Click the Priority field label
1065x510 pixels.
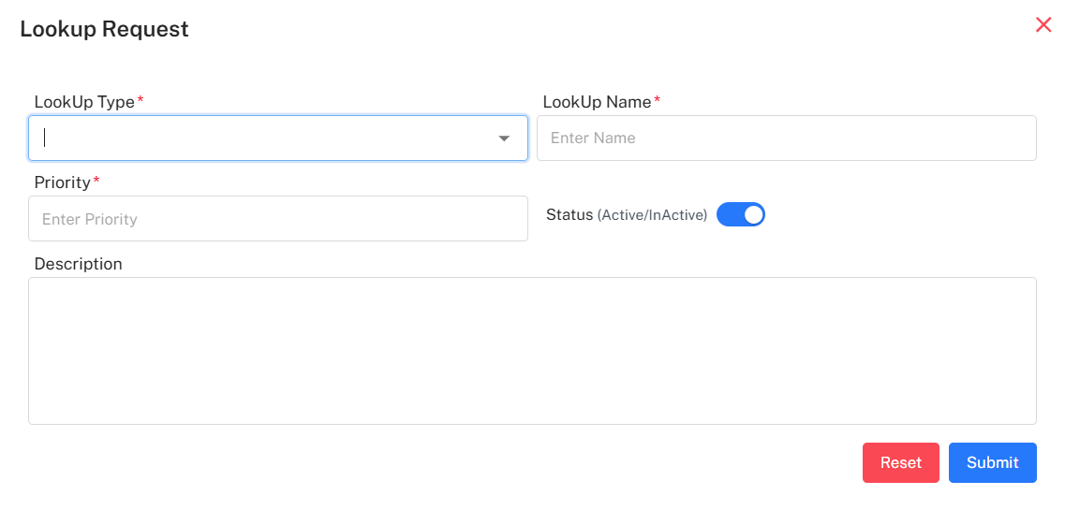point(62,182)
